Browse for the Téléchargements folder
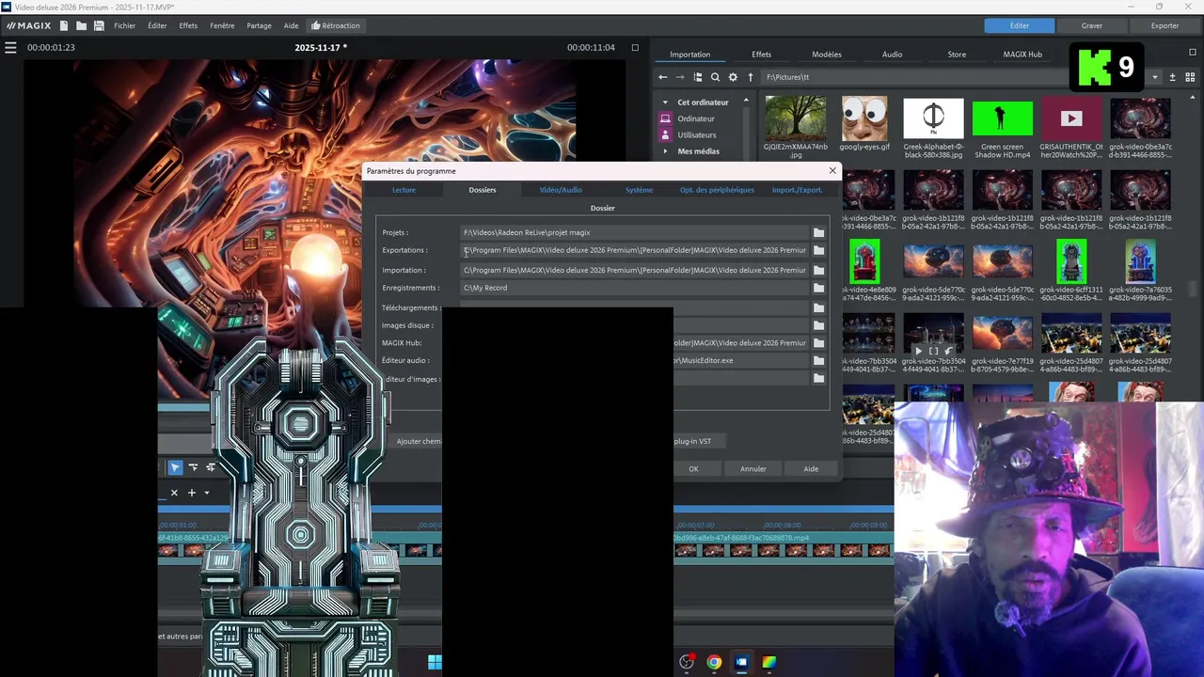Viewport: 1204px width, 677px height. tap(818, 307)
